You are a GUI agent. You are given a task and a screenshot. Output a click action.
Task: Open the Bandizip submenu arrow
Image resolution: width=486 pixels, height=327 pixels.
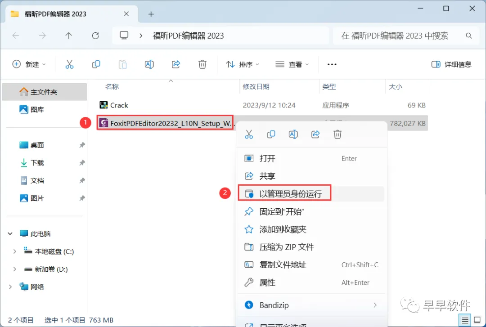pyautogui.click(x=375, y=305)
